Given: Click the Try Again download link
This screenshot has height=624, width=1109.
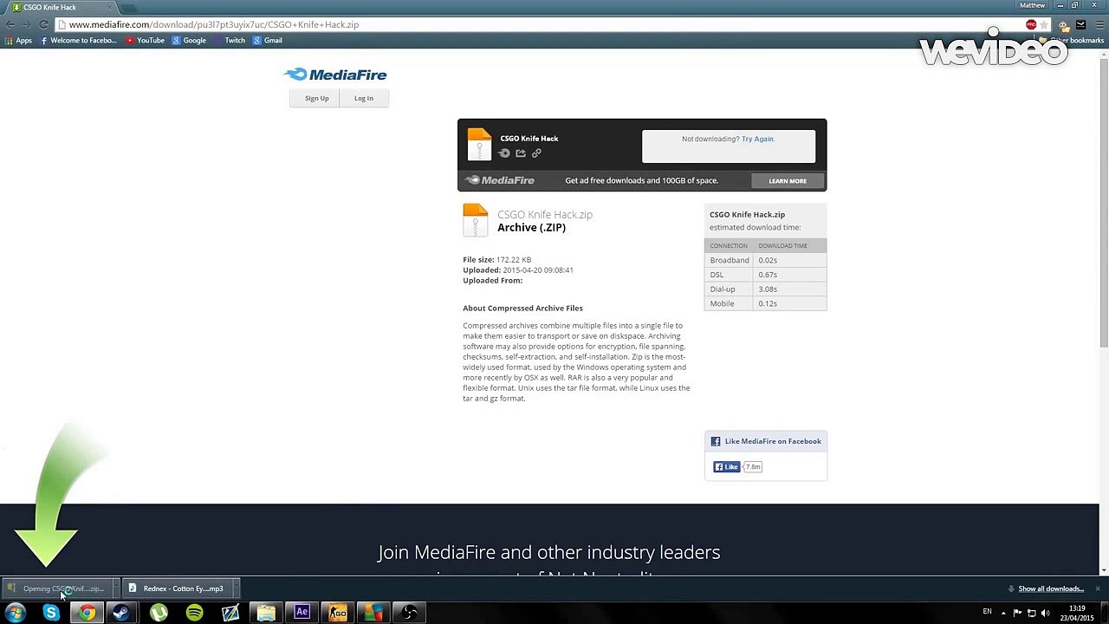Looking at the screenshot, I should pyautogui.click(x=757, y=139).
